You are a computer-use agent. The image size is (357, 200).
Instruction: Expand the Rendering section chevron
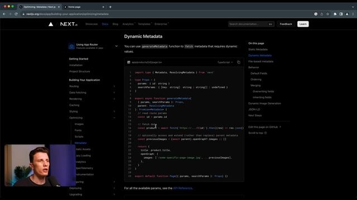(x=114, y=99)
